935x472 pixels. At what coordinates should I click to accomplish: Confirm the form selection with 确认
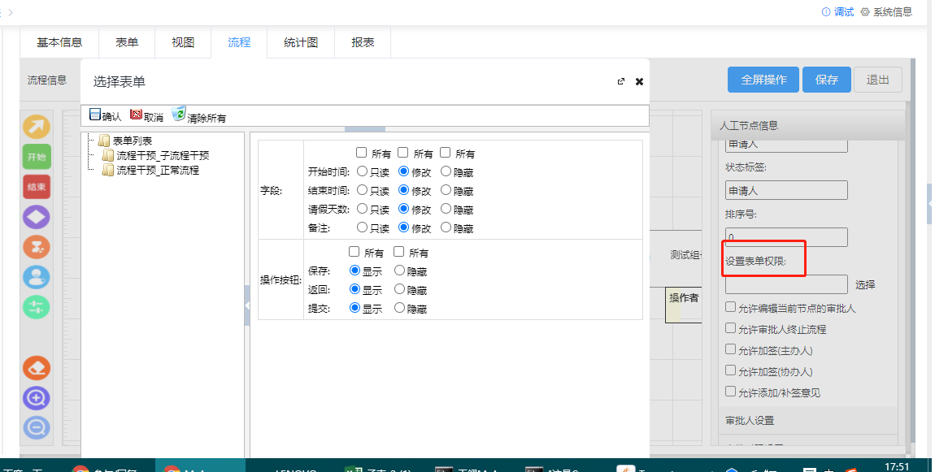click(x=105, y=115)
